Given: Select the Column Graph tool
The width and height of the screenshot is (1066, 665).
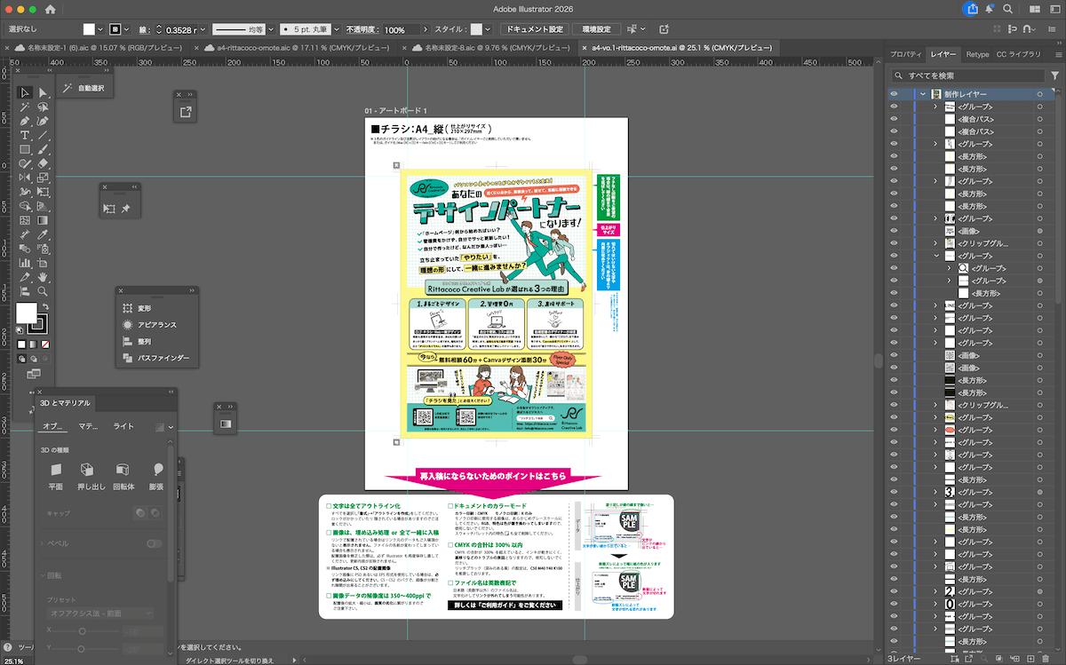Looking at the screenshot, I should pyautogui.click(x=25, y=263).
